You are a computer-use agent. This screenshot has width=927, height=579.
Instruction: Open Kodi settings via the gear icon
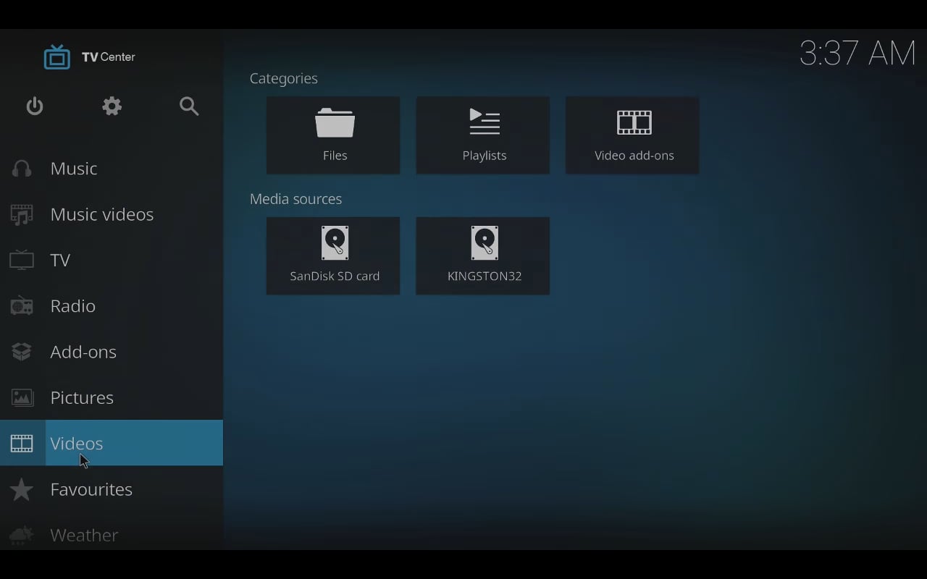[112, 106]
